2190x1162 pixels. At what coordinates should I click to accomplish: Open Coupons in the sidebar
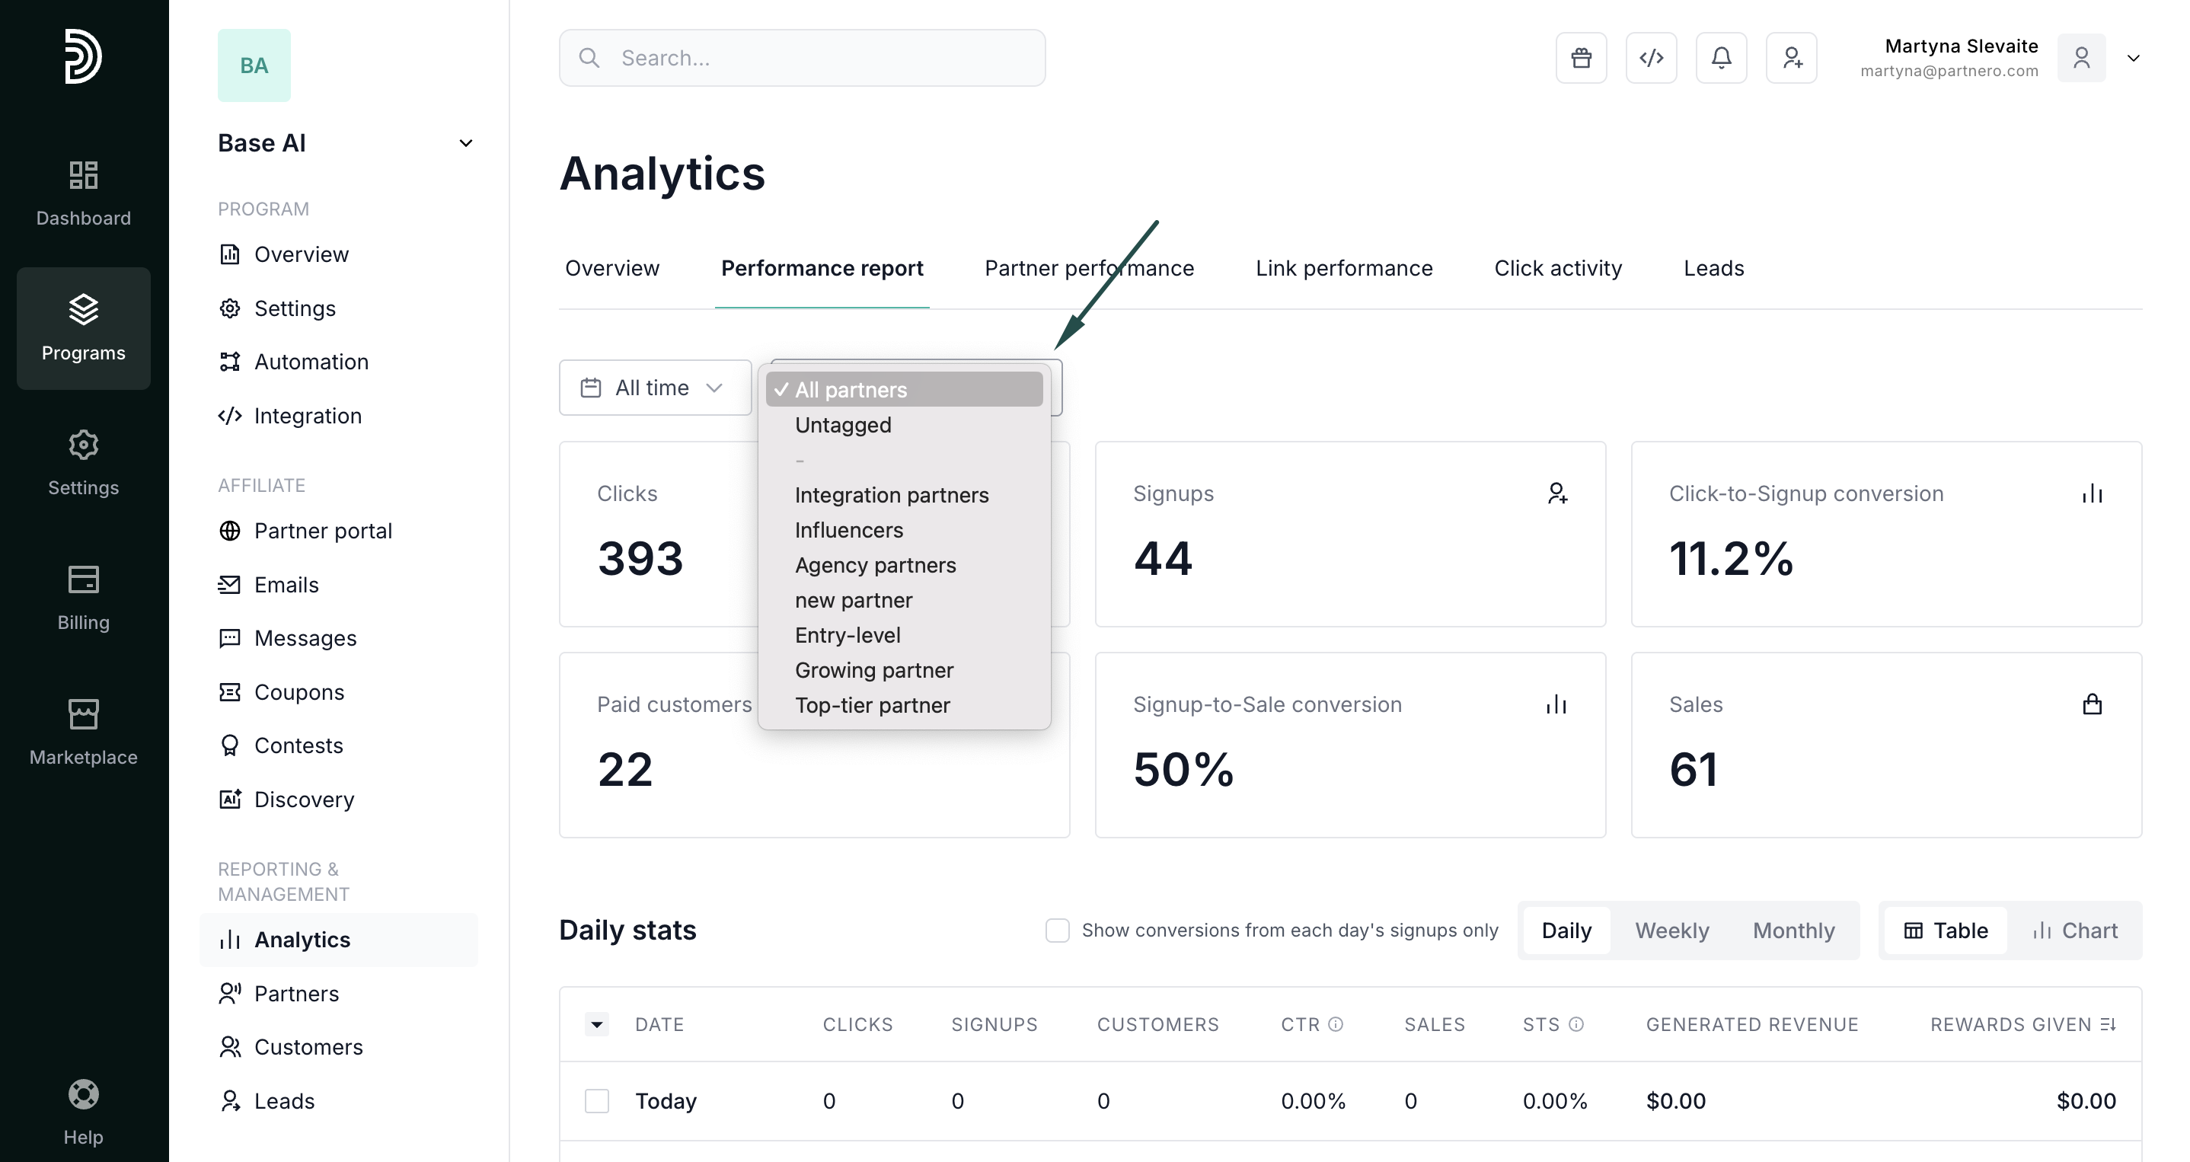click(298, 692)
